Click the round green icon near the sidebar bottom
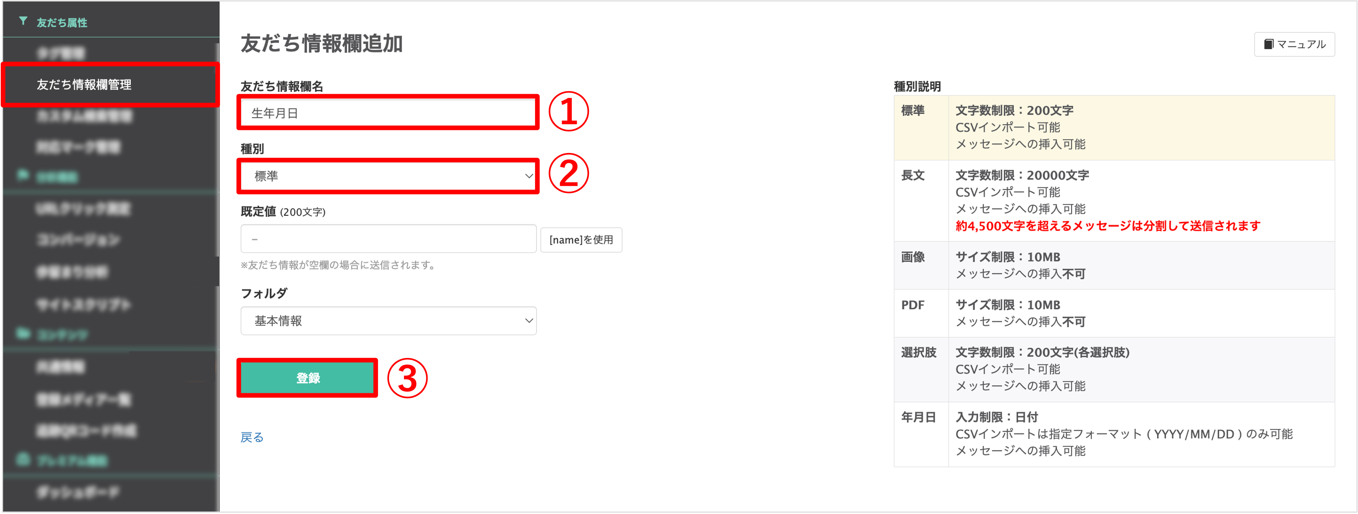Screen dimensions: 1358x514 (x=23, y=459)
